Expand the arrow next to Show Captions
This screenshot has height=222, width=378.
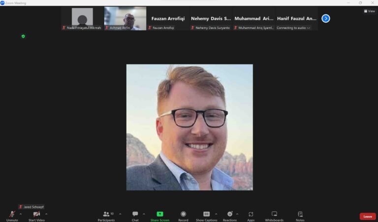coord(217,214)
